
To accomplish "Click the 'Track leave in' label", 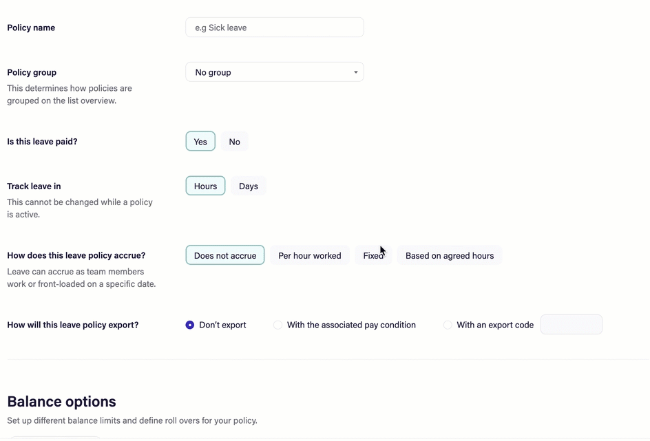I will pyautogui.click(x=34, y=186).
